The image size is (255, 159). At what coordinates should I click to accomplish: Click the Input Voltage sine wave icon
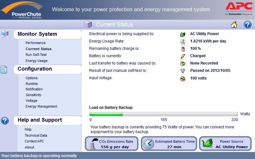tap(183, 79)
